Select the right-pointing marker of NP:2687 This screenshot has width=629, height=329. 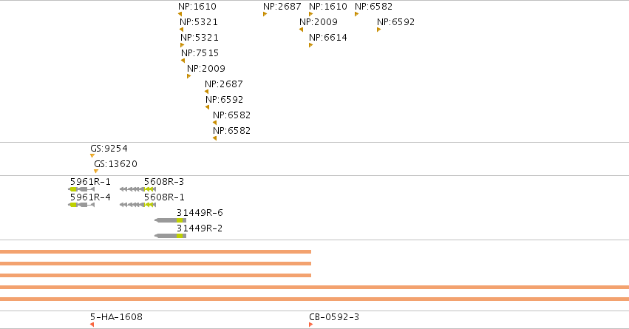[265, 14]
